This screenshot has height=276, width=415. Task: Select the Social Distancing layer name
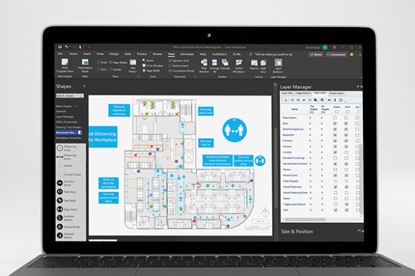[x=292, y=186]
